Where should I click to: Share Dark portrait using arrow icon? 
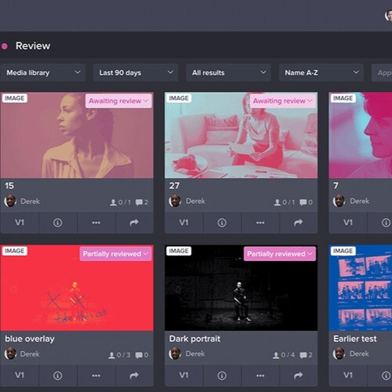[x=299, y=376]
